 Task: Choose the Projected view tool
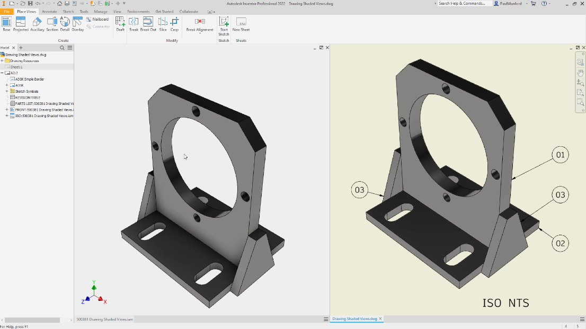click(x=21, y=24)
